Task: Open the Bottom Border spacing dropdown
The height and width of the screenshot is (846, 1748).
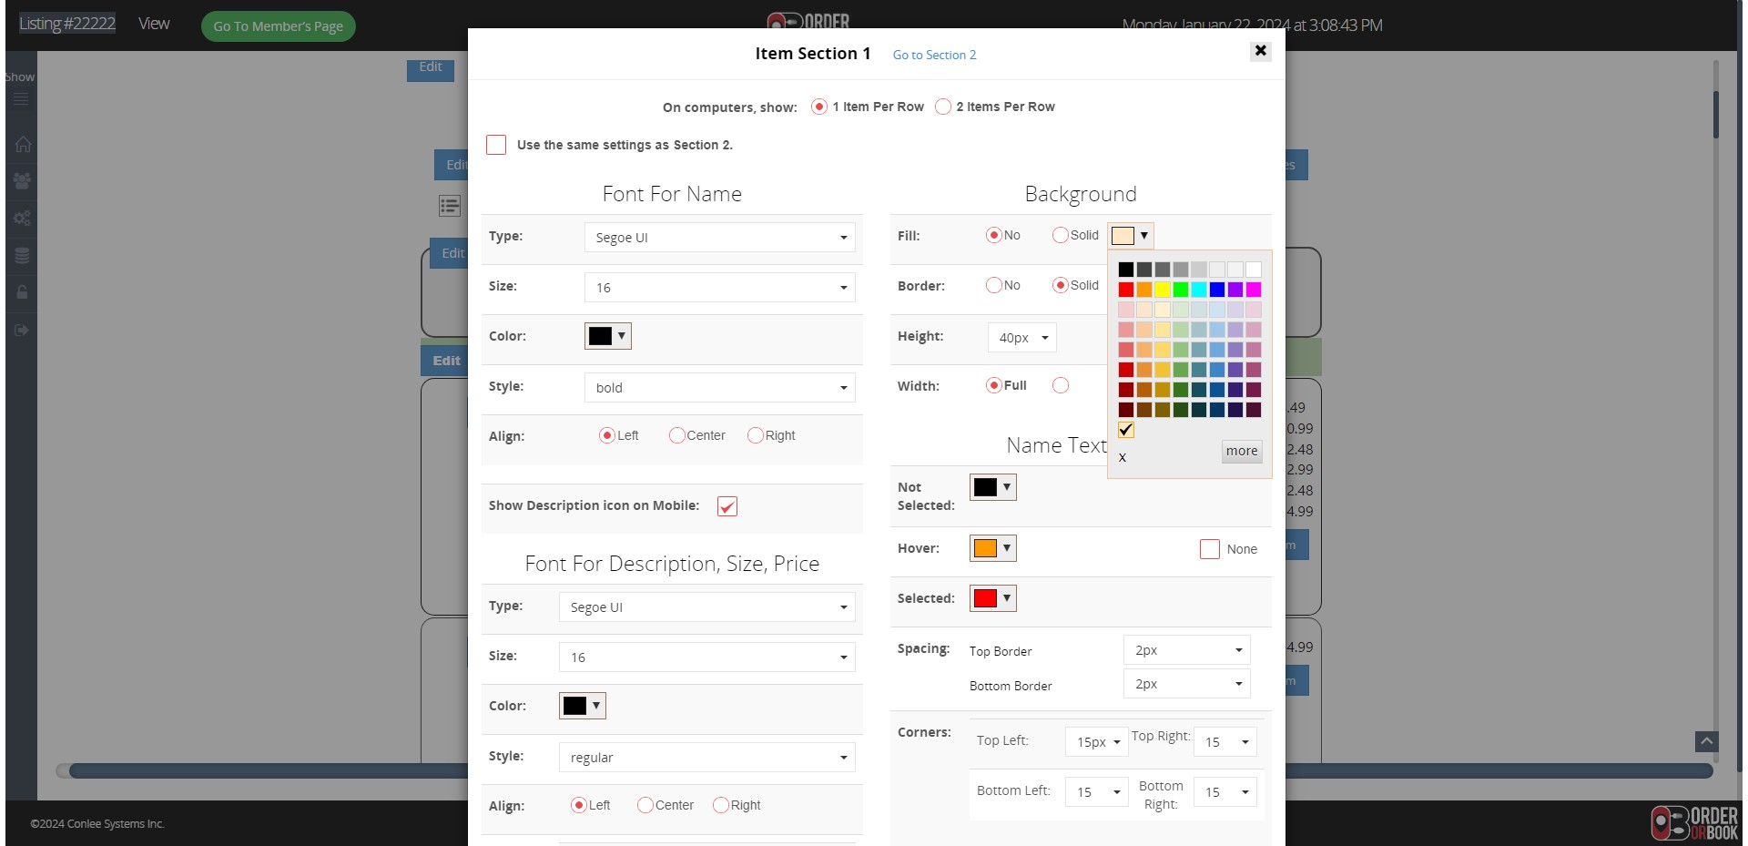Action: (x=1187, y=684)
